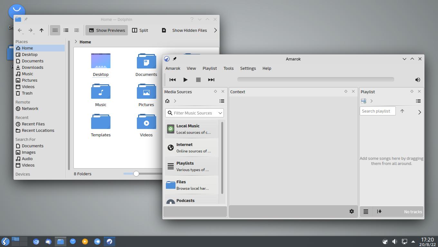The height and width of the screenshot is (247, 438).
Task: Go to Media Sources home icon
Action: (x=167, y=101)
